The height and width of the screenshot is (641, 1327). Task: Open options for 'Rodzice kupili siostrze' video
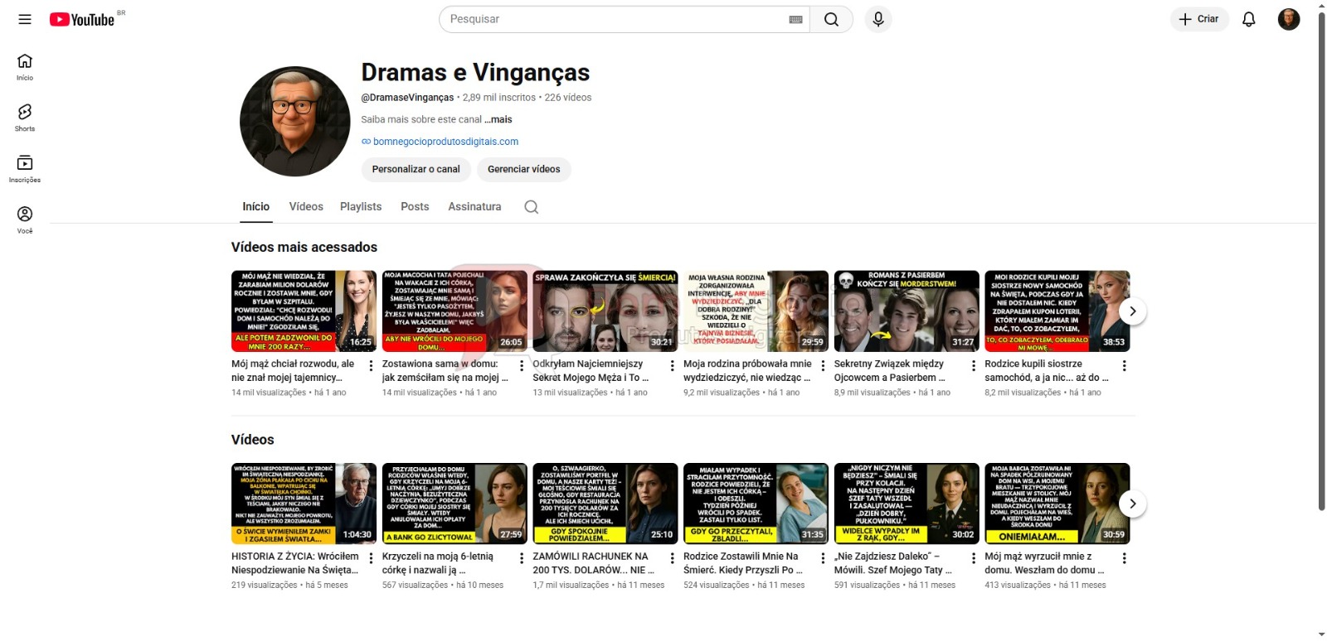pyautogui.click(x=1124, y=365)
